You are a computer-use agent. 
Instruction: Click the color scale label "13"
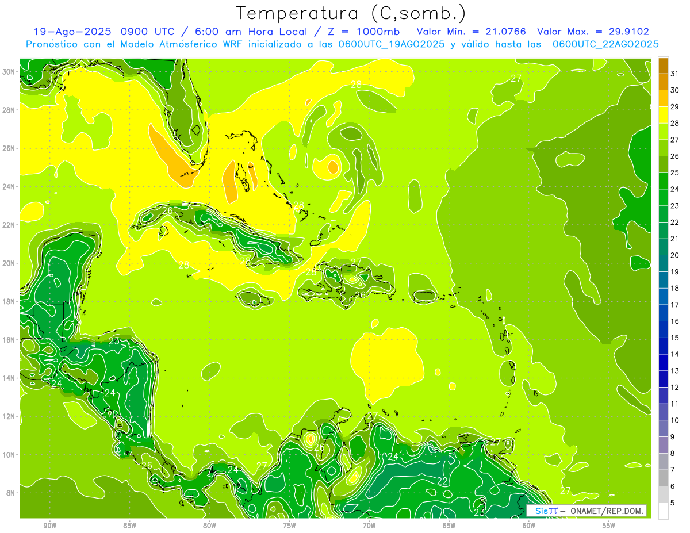pos(674,371)
